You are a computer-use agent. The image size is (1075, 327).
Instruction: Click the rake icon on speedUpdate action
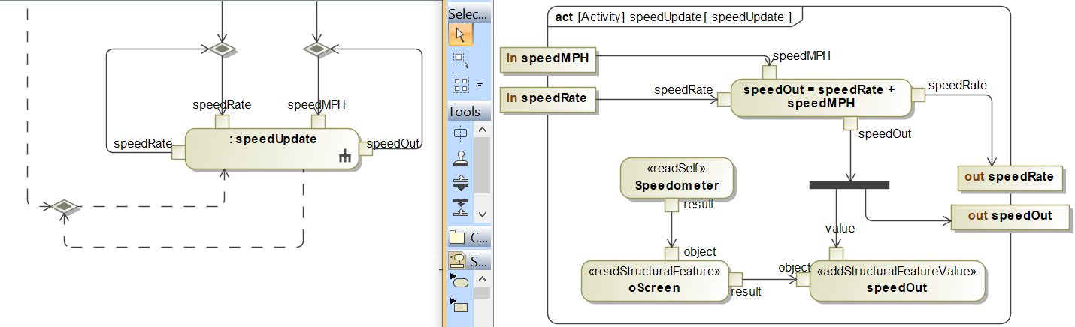point(345,157)
